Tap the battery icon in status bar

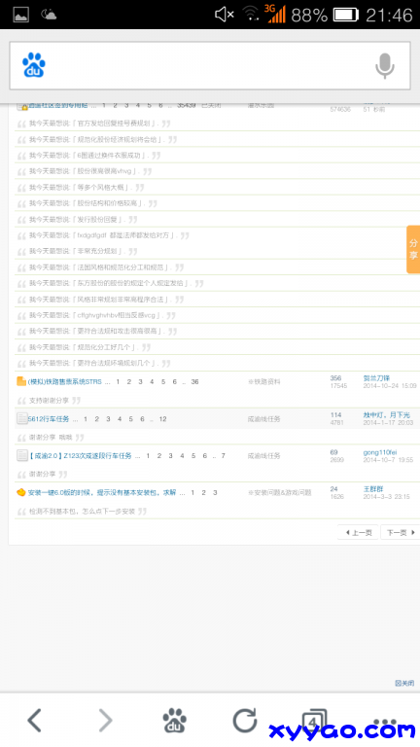pos(346,15)
